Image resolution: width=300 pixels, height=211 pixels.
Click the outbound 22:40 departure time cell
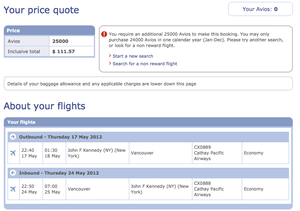(x=31, y=153)
